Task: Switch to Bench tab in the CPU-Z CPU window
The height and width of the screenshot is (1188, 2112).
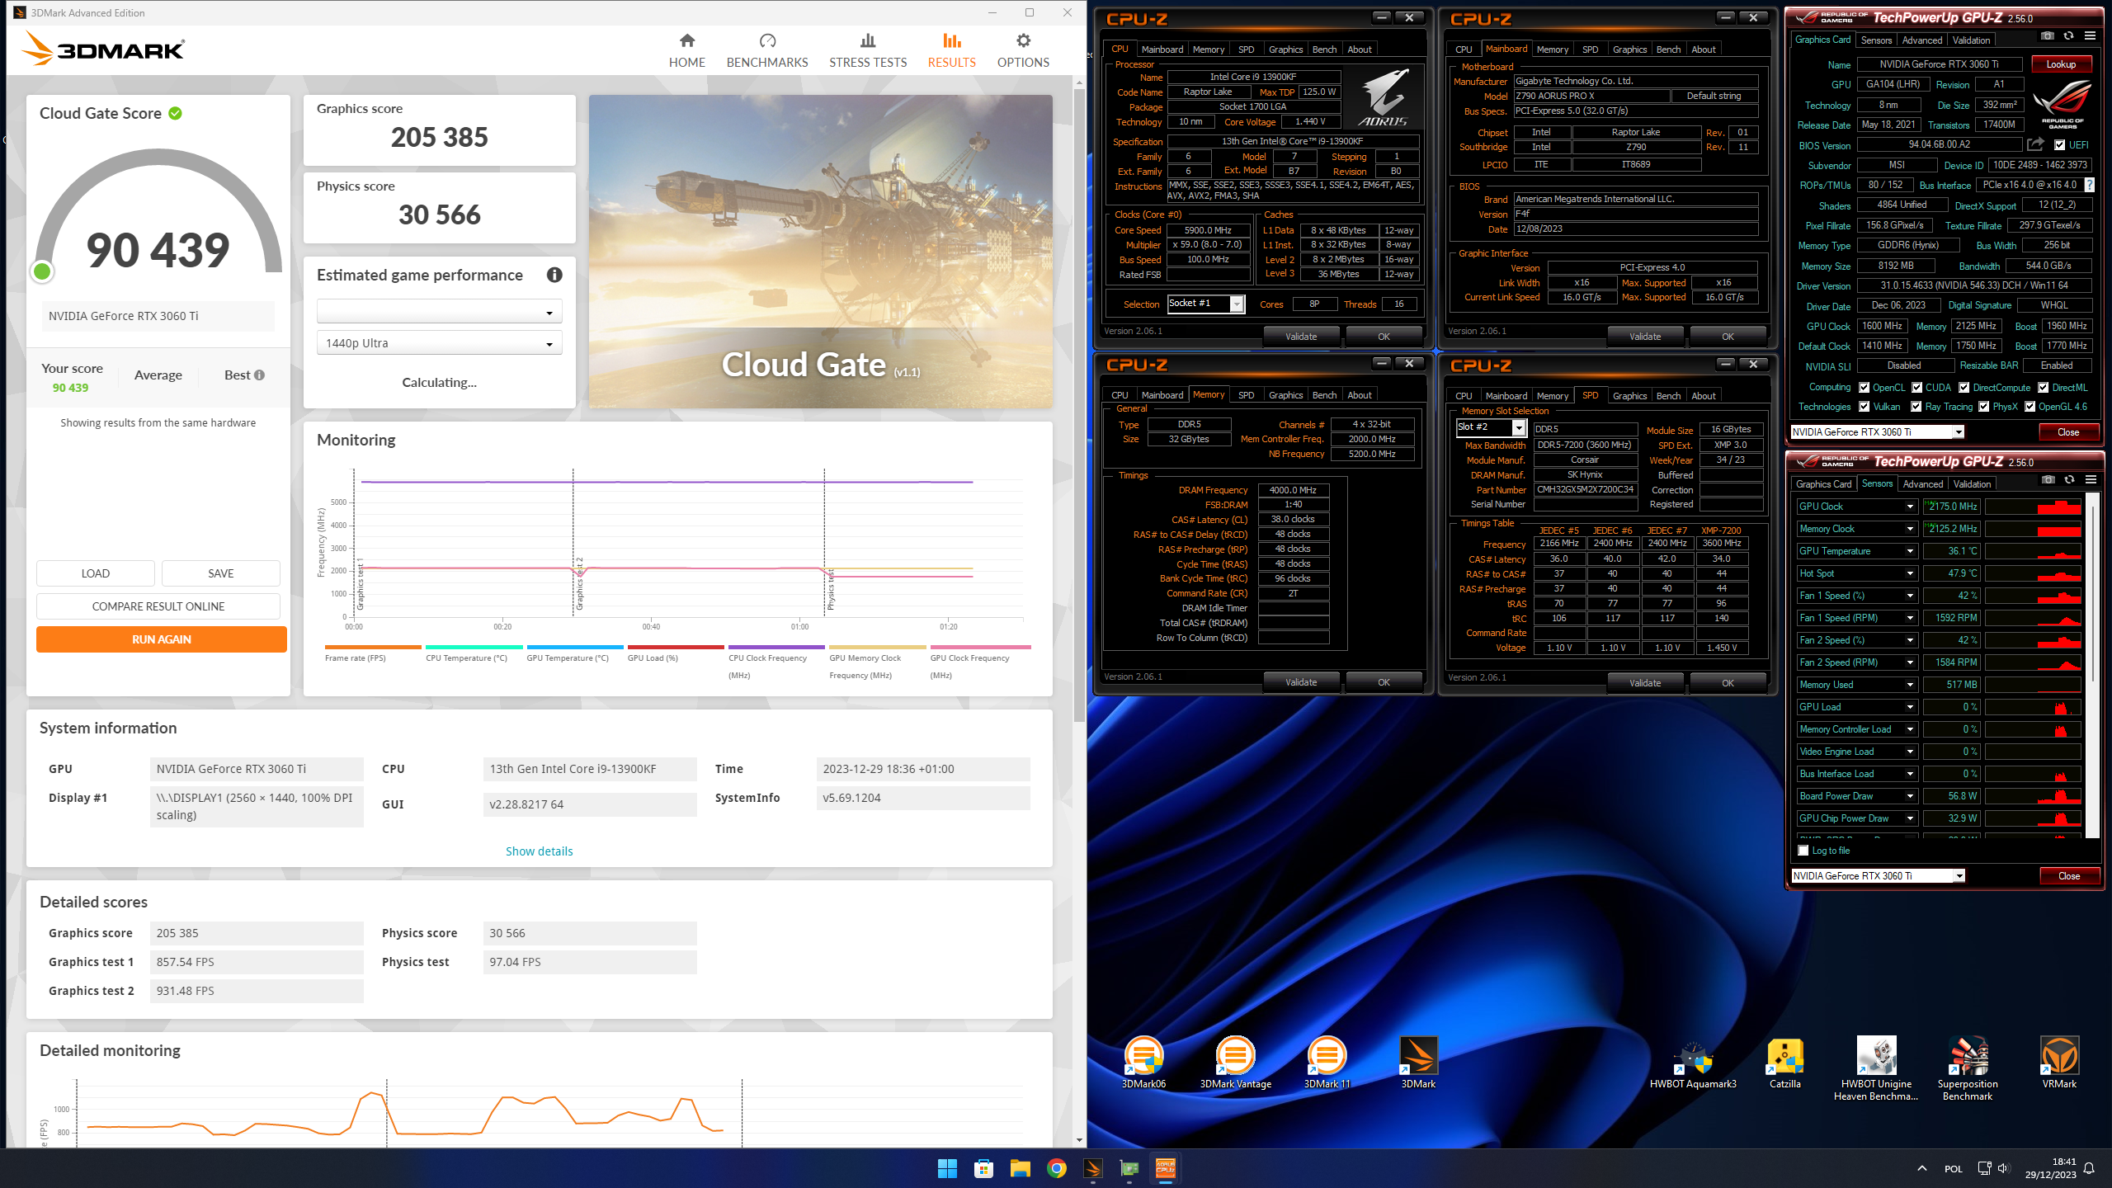Action: (x=1324, y=49)
